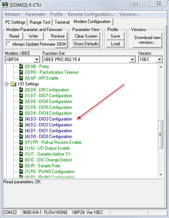Screen dimensions: 169x218
Task: Switch to the Terminal tab
Action: [62, 22]
